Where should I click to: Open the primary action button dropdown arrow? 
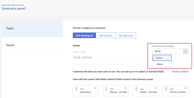185,51
